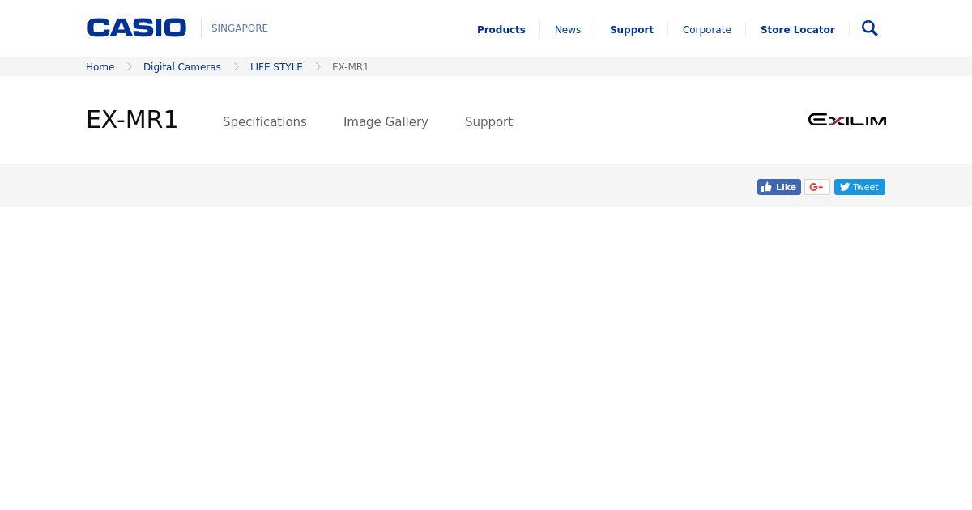Go to Home breadcrumb
972x510 pixels.
pyautogui.click(x=100, y=67)
